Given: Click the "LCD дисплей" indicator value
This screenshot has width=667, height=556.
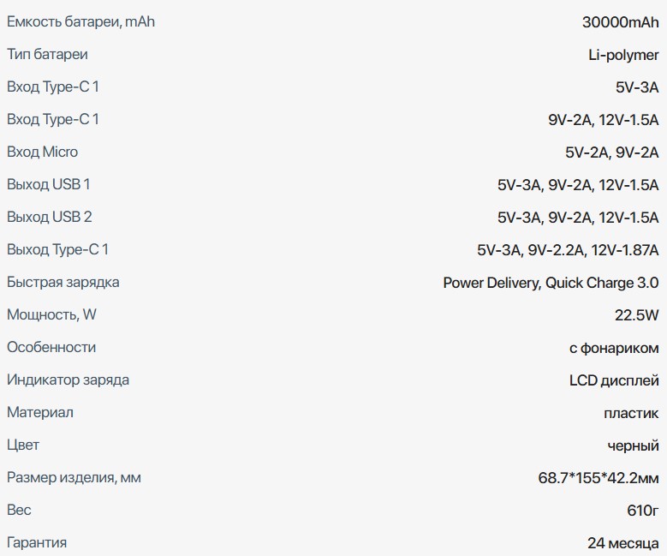Looking at the screenshot, I should click(x=614, y=380).
